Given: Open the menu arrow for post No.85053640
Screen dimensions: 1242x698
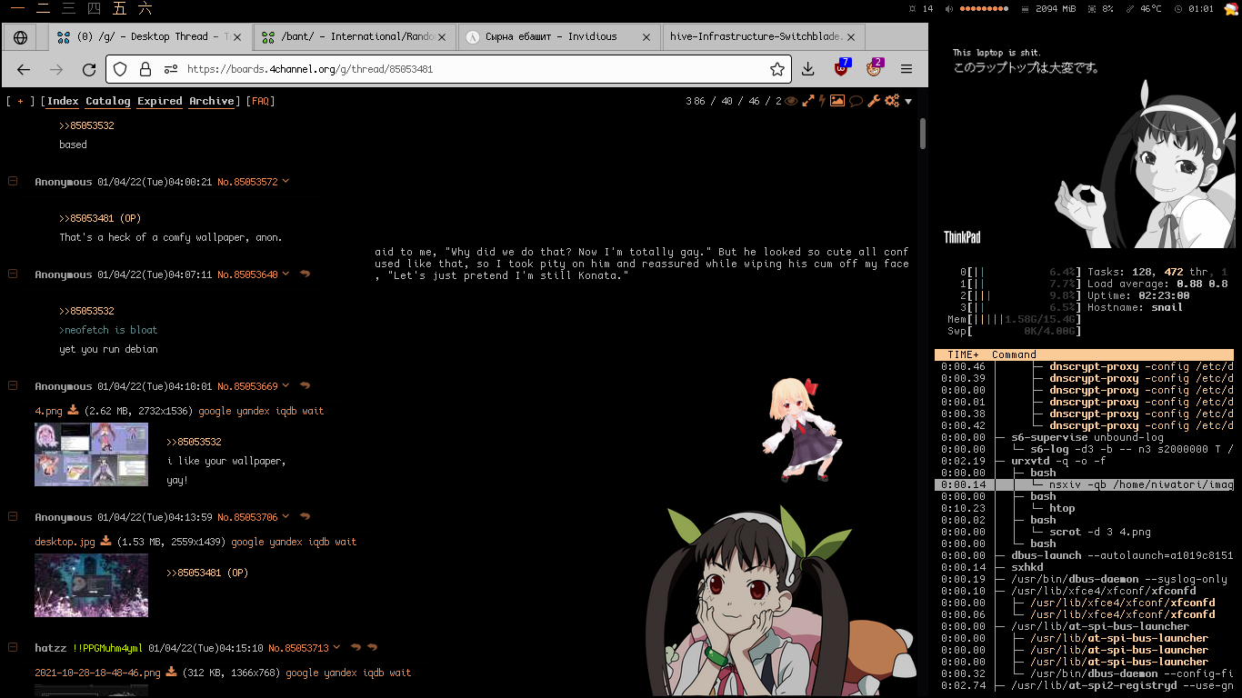Looking at the screenshot, I should [285, 274].
